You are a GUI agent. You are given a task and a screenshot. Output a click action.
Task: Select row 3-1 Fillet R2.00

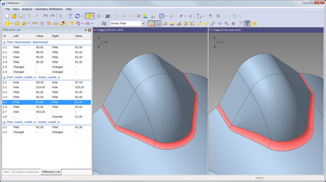click(46, 127)
